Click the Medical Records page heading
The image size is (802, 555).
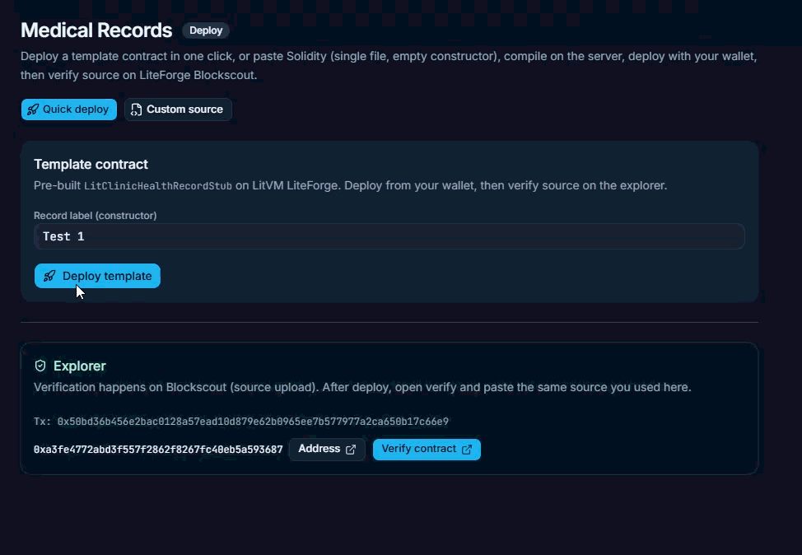[x=96, y=30]
